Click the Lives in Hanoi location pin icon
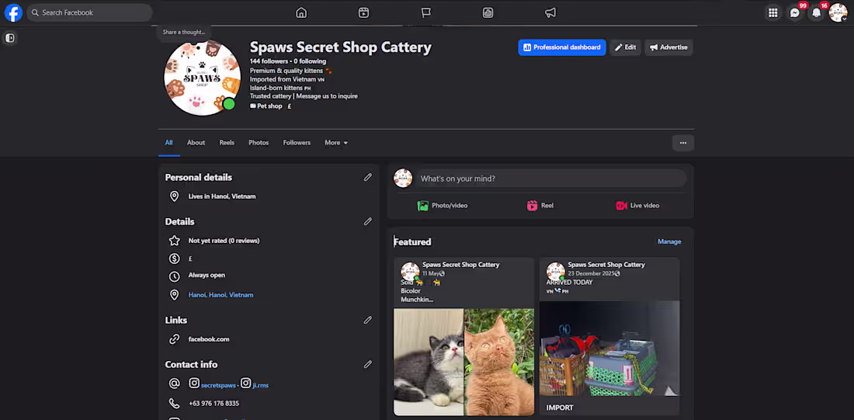 [x=174, y=196]
